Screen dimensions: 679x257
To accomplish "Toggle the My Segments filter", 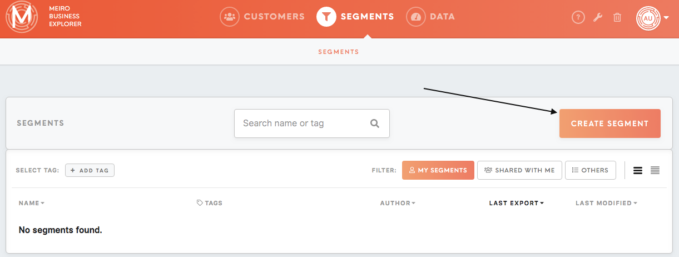I will (438, 170).
